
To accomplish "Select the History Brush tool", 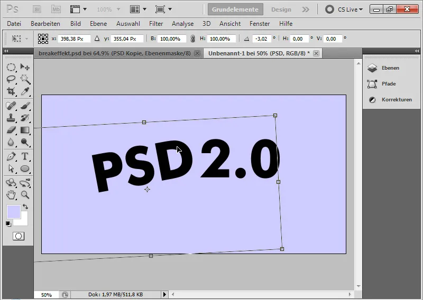I will [25, 118].
